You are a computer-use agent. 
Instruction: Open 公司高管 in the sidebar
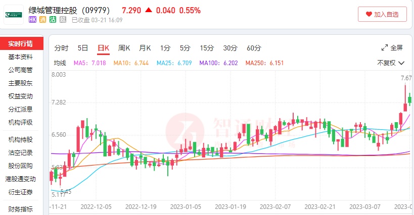click(21, 70)
